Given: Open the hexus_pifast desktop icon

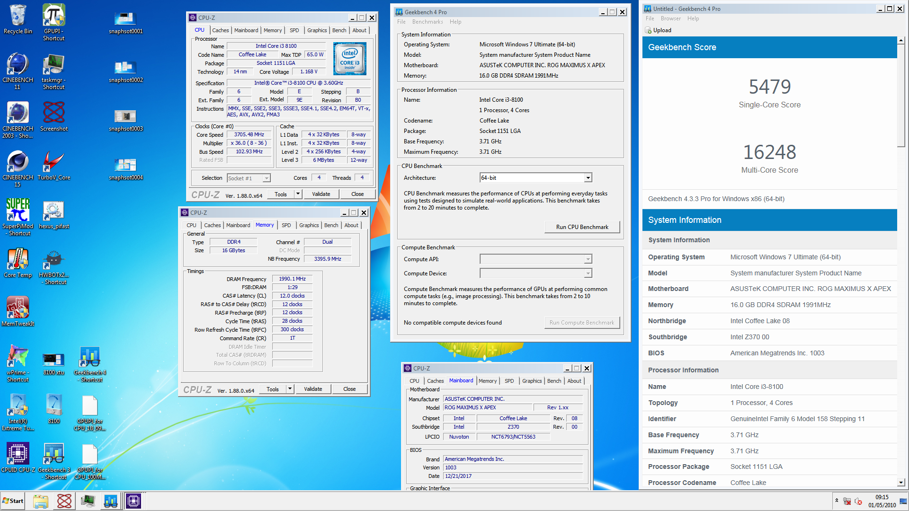Looking at the screenshot, I should tap(53, 214).
